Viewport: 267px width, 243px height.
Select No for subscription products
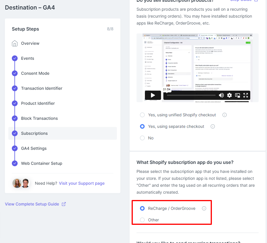pyautogui.click(x=142, y=138)
